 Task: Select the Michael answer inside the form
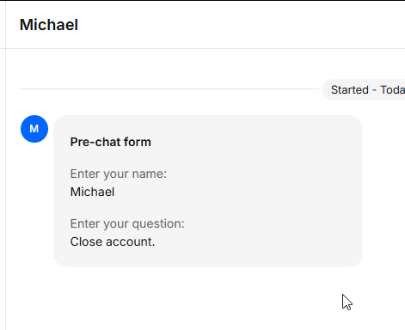coord(92,192)
